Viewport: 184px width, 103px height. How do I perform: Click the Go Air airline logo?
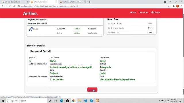click(x=31, y=29)
